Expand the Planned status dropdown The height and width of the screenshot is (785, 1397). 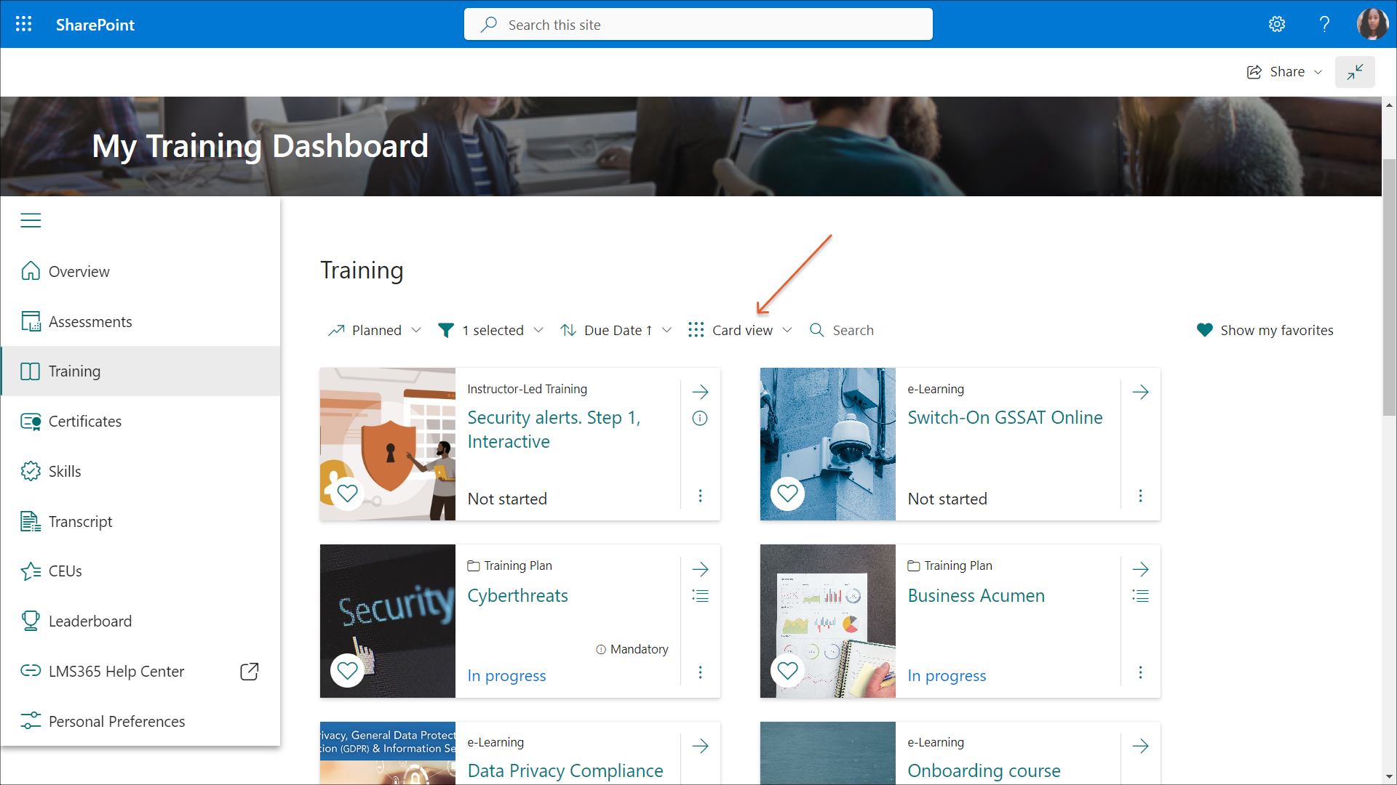click(375, 330)
